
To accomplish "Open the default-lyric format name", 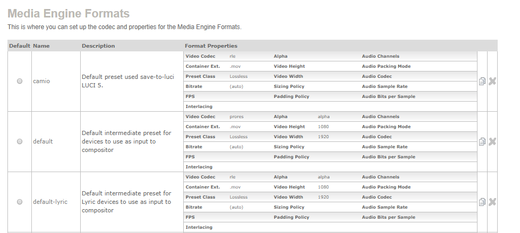I will pyautogui.click(x=50, y=202).
